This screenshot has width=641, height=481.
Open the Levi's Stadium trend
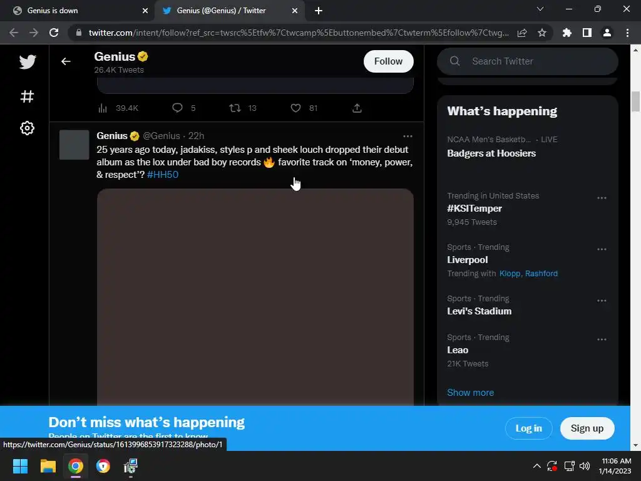point(479,311)
